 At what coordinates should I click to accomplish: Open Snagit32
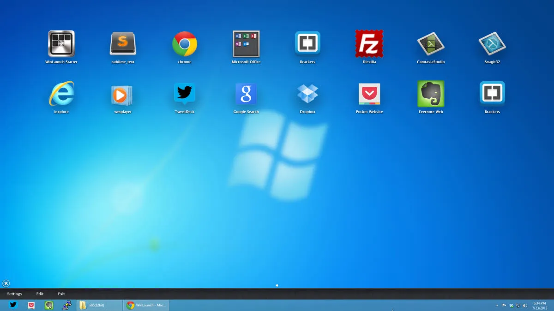[x=492, y=44]
